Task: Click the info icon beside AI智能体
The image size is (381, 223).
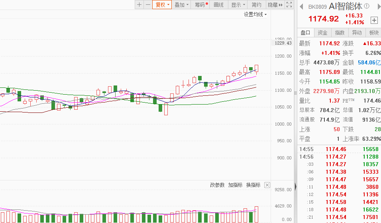Action: click(366, 6)
